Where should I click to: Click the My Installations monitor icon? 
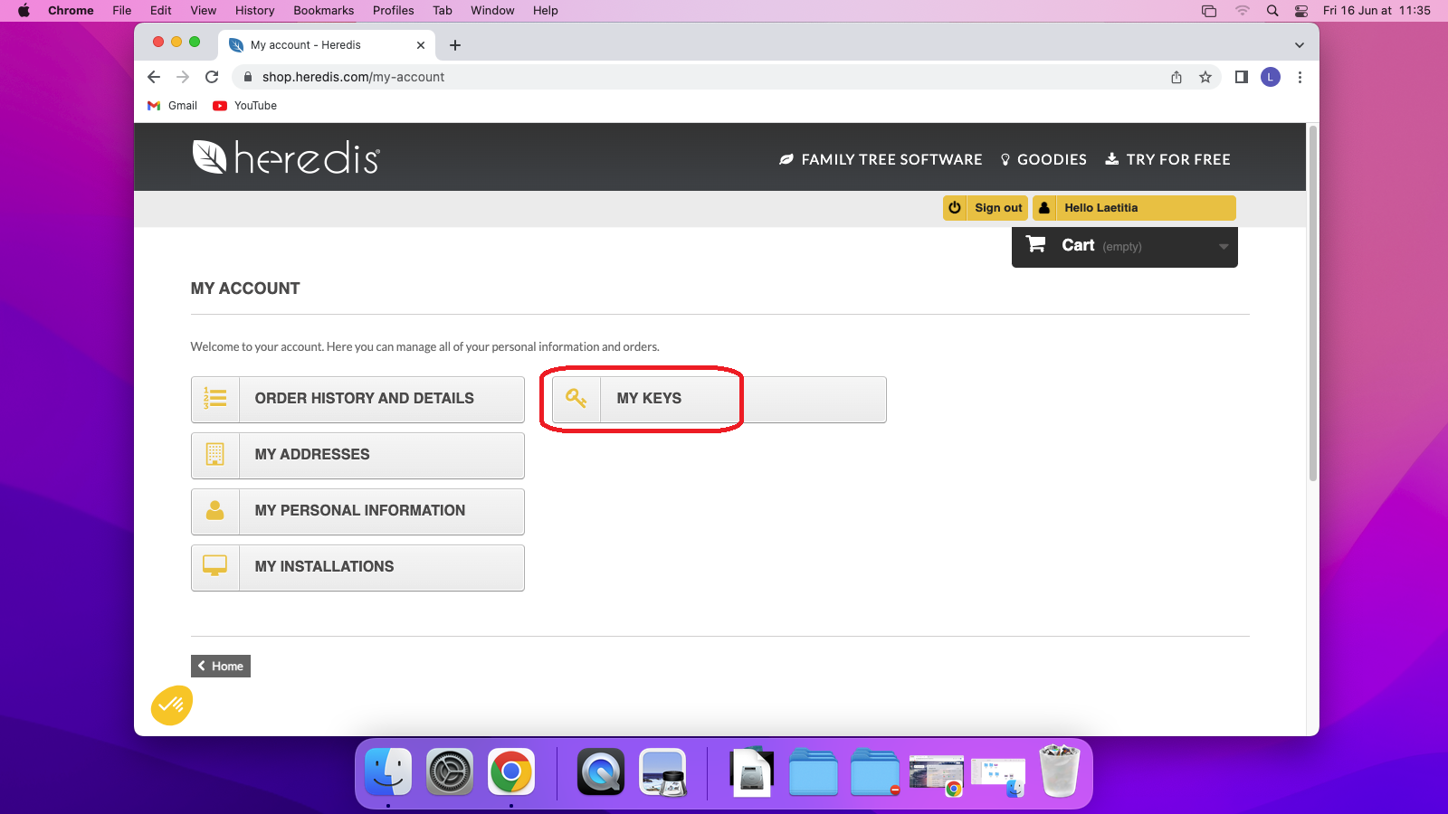(x=215, y=566)
